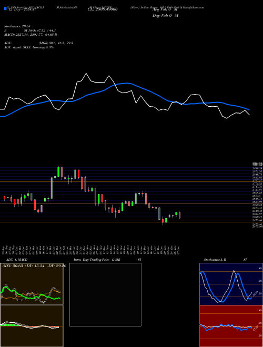Click the blue Stochastics oscillator panel
Image resolution: width=263 pixels, height=347 pixels.
[x=231, y=284]
